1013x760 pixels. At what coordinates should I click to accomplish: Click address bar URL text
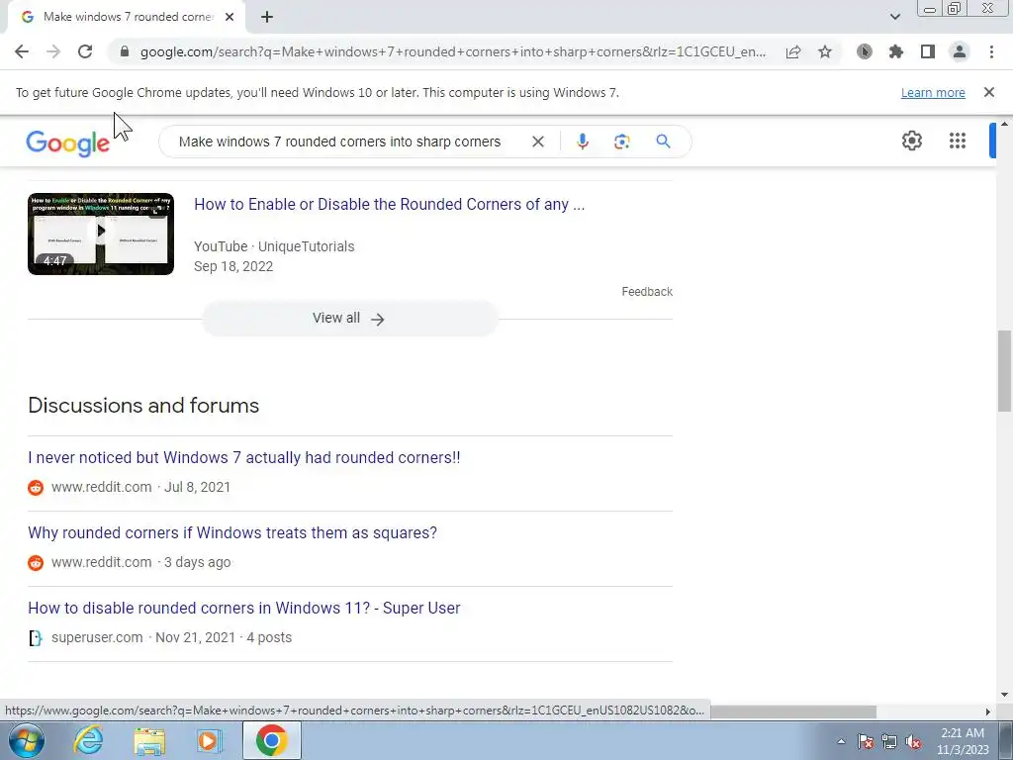point(452,51)
